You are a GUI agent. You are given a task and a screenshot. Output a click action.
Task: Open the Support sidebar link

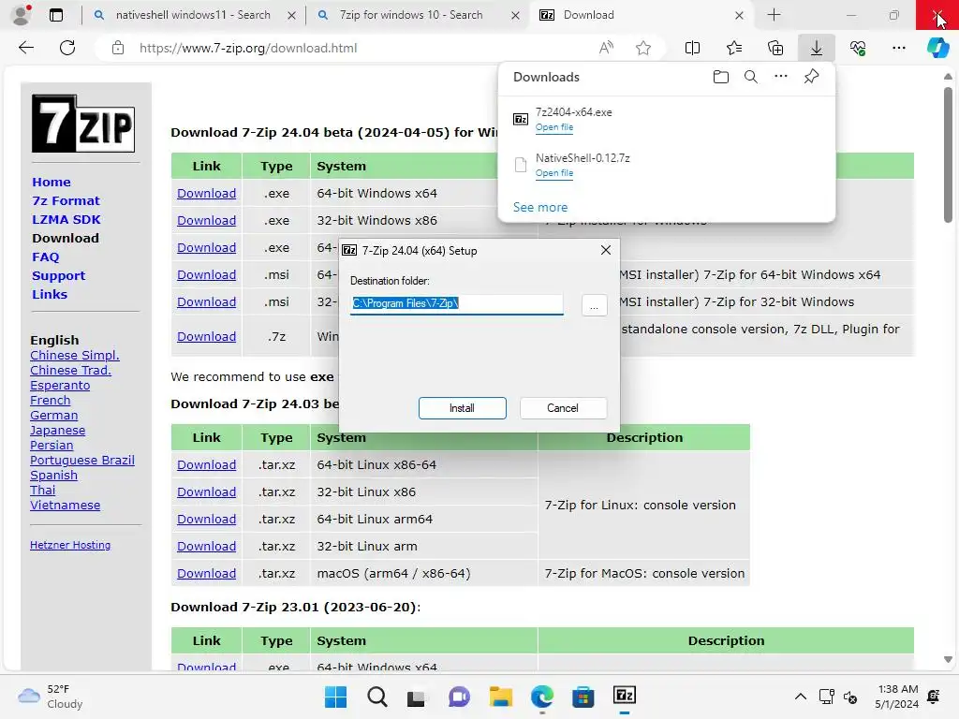coord(59,276)
